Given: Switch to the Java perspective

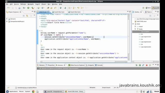Looking at the screenshot, I should [148, 8].
